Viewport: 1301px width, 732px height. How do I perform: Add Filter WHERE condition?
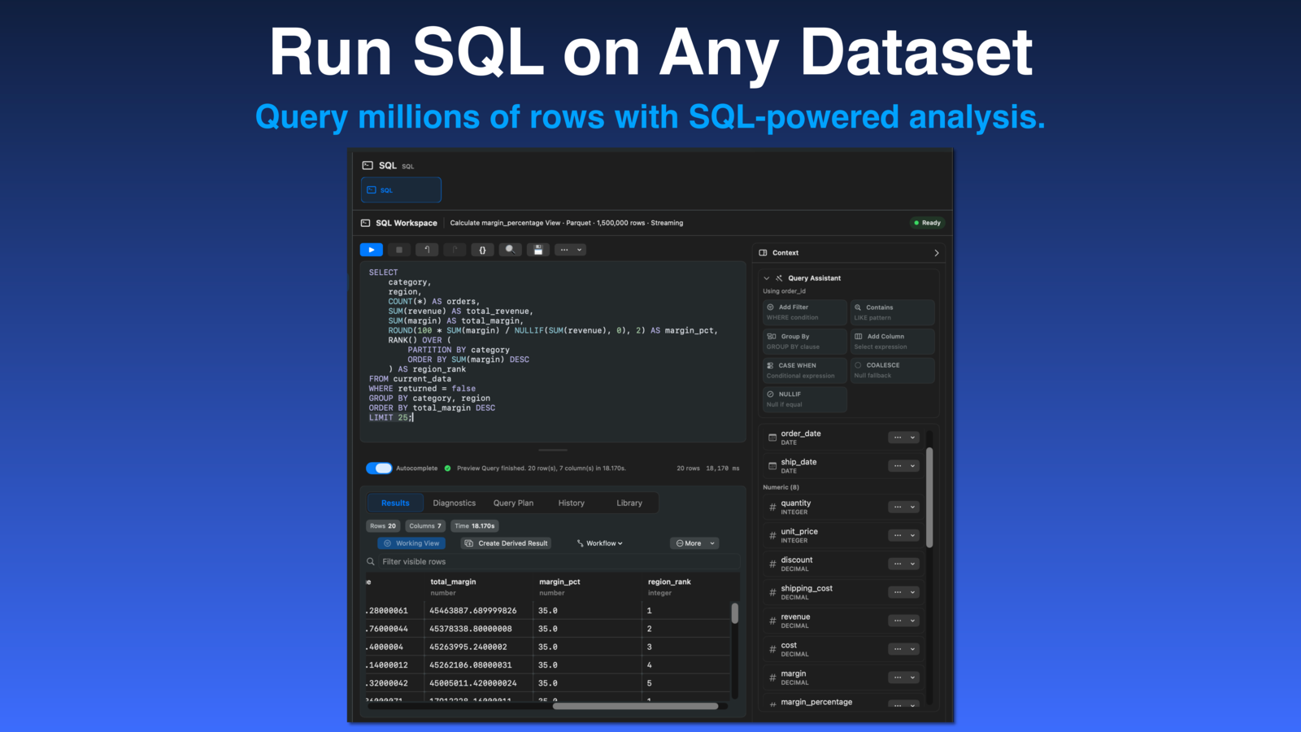804,312
